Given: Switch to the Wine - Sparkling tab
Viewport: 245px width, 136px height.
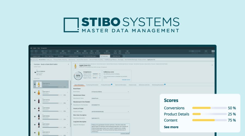Looking at the screenshot, I should [x=49, y=56].
